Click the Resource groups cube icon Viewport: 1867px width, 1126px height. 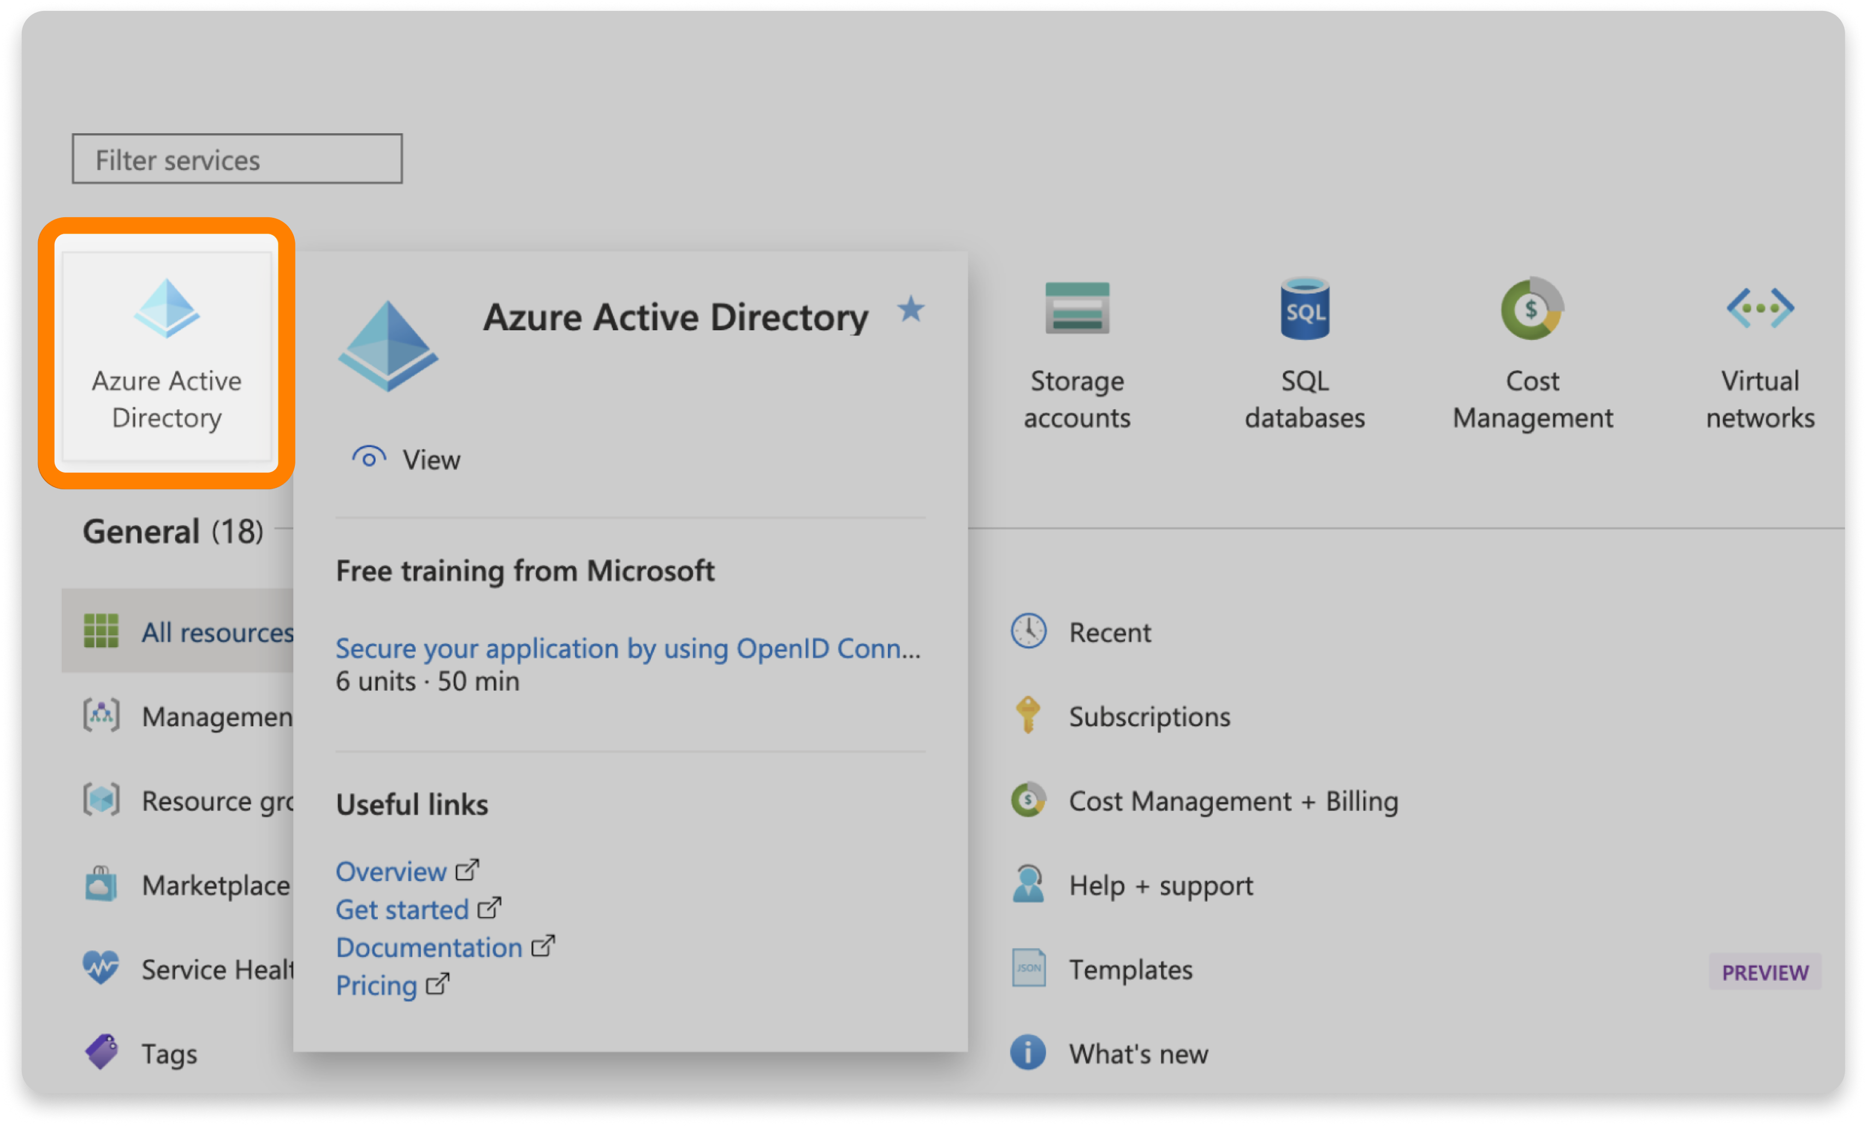coord(101,800)
